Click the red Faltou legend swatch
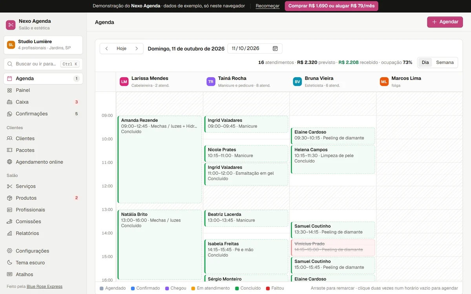Image resolution: width=471 pixels, height=294 pixels. (268, 289)
